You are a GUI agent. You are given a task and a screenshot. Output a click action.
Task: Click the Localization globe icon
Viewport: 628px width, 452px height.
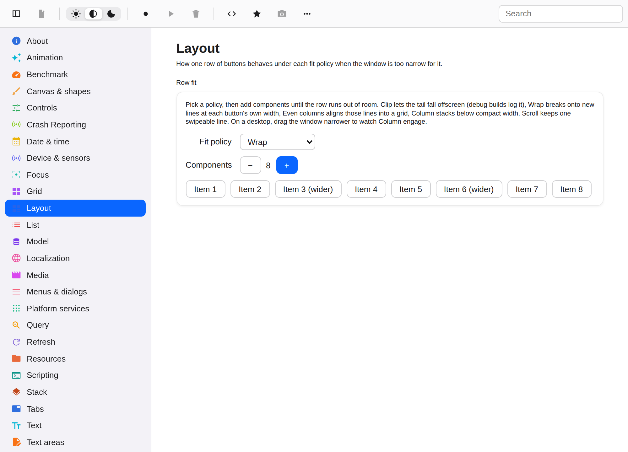click(16, 258)
